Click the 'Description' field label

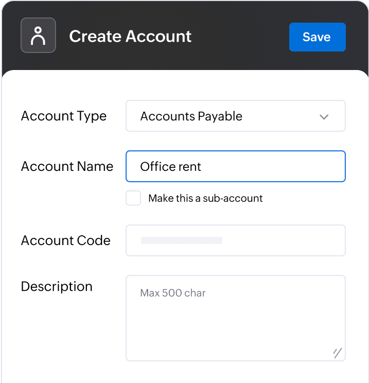point(57,287)
